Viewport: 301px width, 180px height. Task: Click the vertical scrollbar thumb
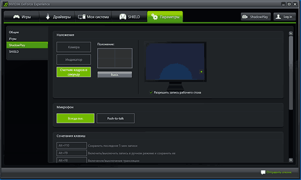(291, 73)
